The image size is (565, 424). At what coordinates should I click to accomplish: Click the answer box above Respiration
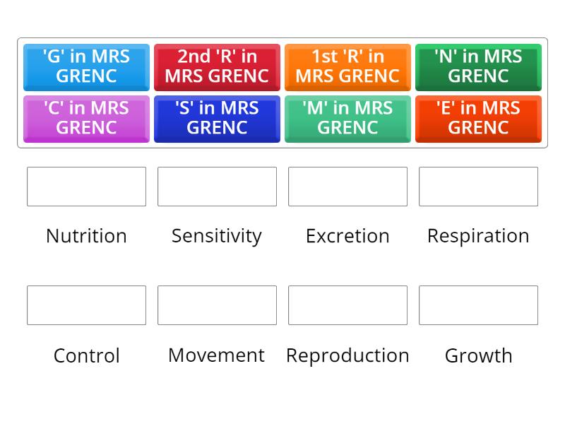click(x=478, y=187)
